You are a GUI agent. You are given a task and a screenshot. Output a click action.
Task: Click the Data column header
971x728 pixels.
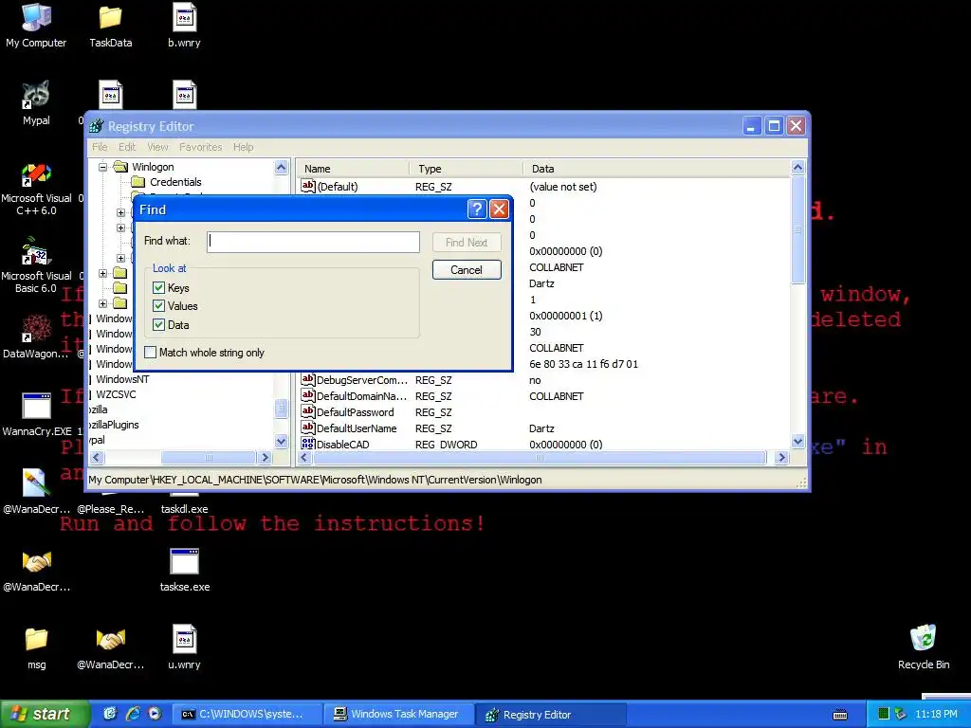(x=656, y=169)
